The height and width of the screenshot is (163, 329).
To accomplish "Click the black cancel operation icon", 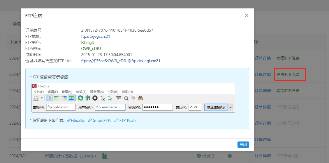I will pos(95,98).
